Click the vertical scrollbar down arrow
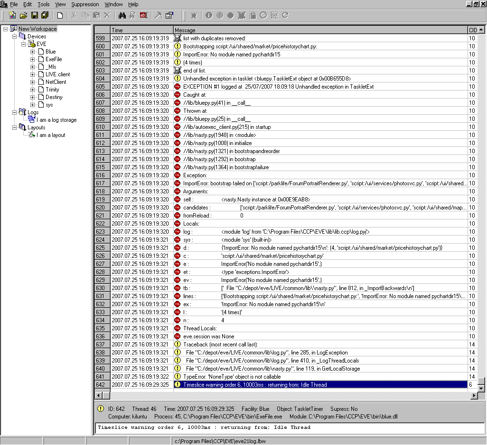This screenshot has height=445, width=487. [481, 388]
